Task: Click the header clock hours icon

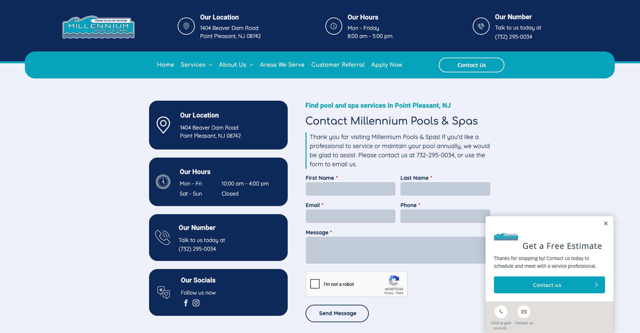Action: coord(333,26)
